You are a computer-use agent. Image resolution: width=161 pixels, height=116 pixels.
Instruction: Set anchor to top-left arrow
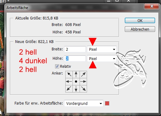pos(69,74)
